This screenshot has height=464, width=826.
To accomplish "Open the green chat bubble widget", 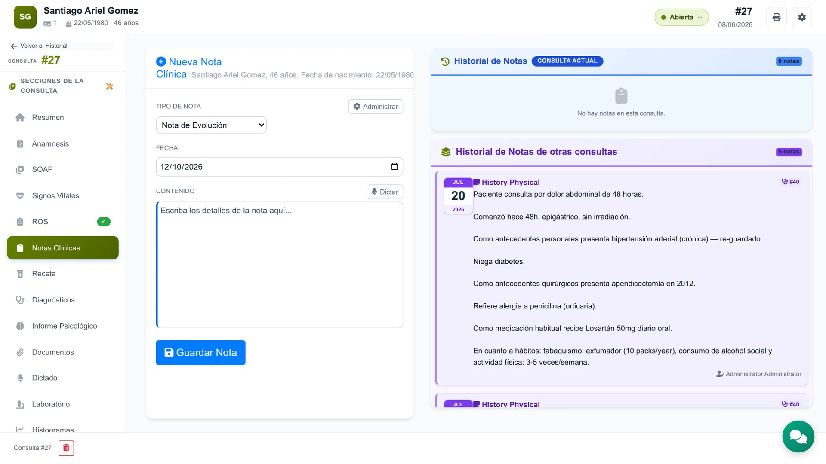I will pos(798,437).
